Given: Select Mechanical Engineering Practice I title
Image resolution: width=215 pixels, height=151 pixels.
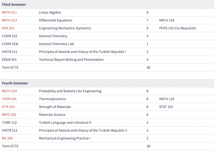Looking at the screenshot, I should (65, 138).
